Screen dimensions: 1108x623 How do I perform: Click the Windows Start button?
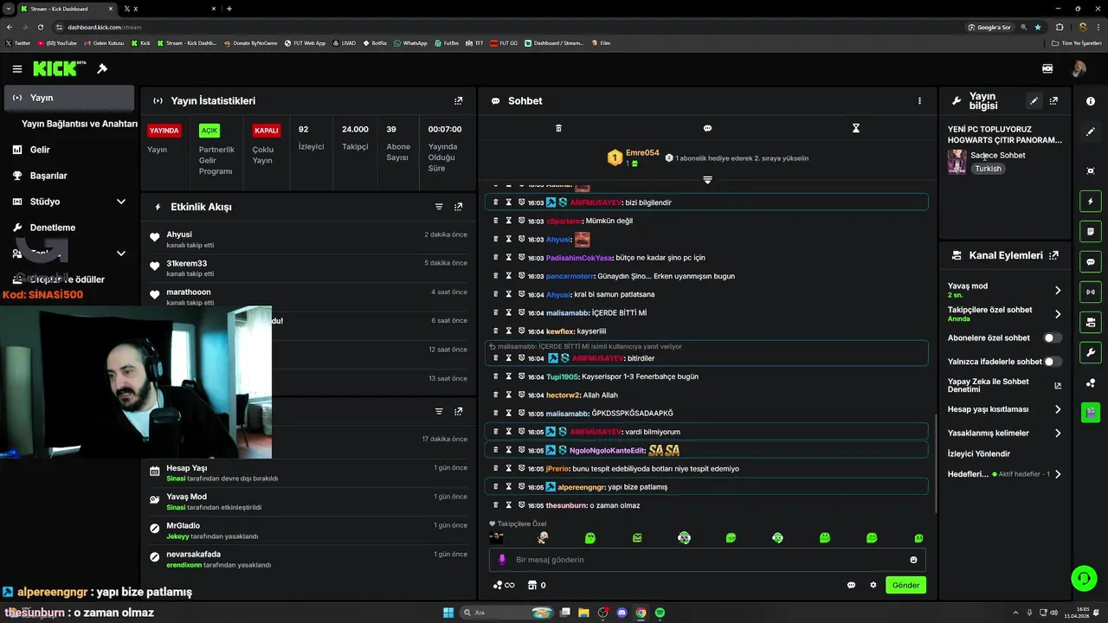click(x=448, y=613)
